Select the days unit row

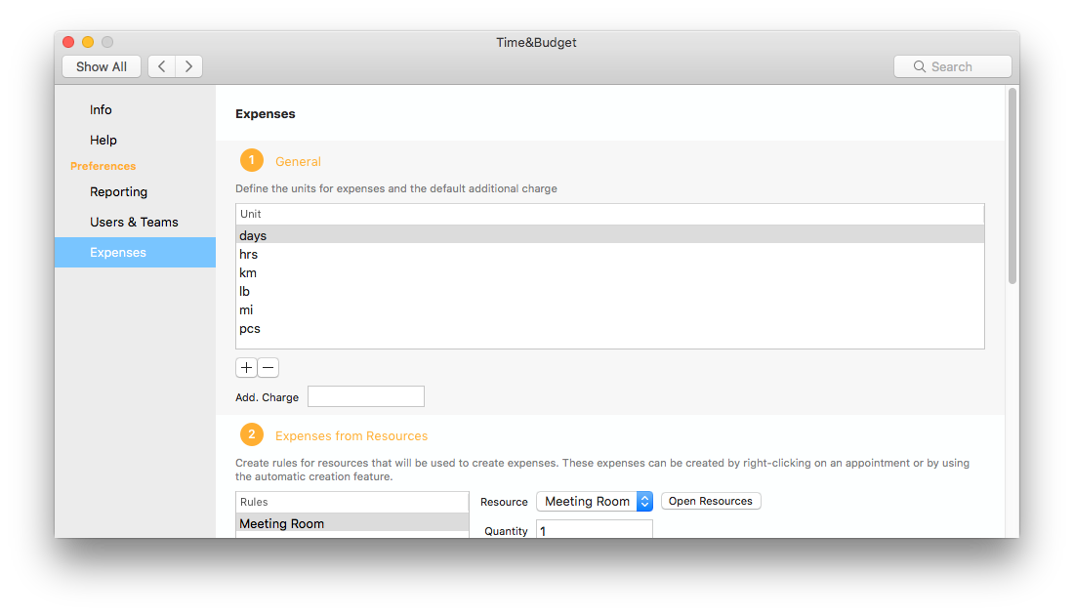[609, 235]
